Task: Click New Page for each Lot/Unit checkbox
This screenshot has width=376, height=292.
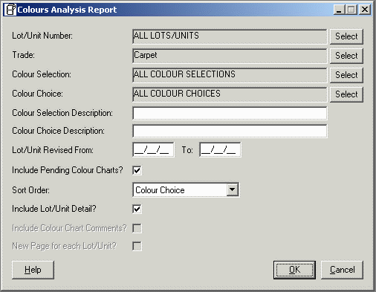Action: (137, 246)
